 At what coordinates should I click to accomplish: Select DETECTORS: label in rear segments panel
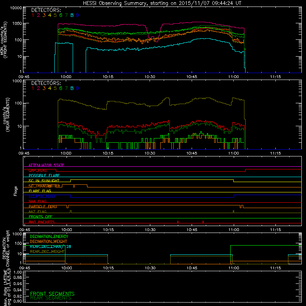tap(46, 83)
